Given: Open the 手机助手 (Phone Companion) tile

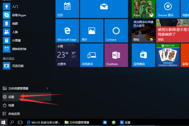Looking at the screenshot, I should coord(92,55).
